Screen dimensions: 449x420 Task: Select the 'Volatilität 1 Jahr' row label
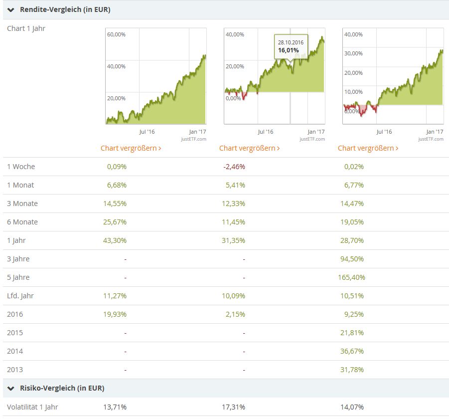click(32, 407)
